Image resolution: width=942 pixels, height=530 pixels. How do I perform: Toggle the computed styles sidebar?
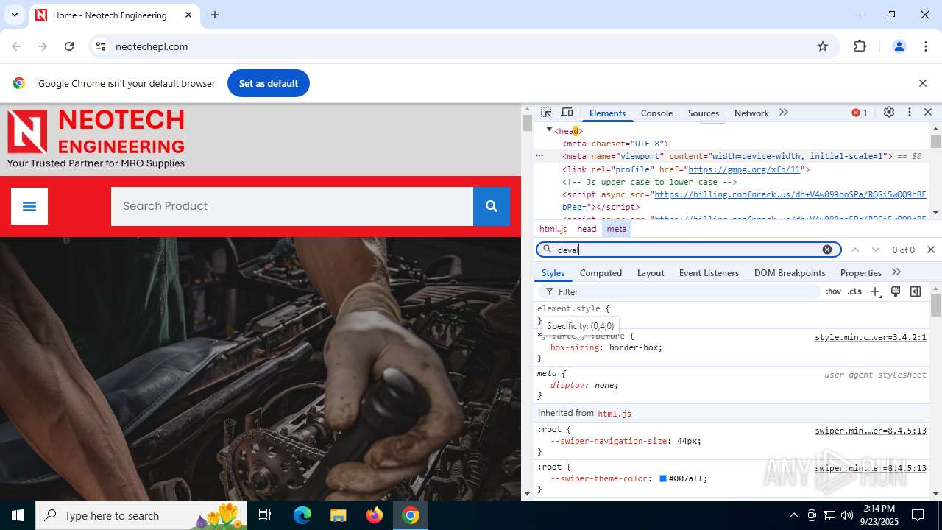(916, 291)
